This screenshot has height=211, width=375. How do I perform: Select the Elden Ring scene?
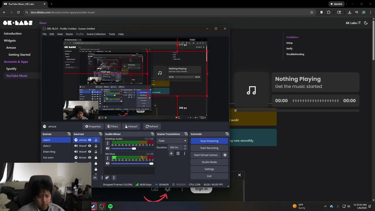pyautogui.click(x=56, y=152)
